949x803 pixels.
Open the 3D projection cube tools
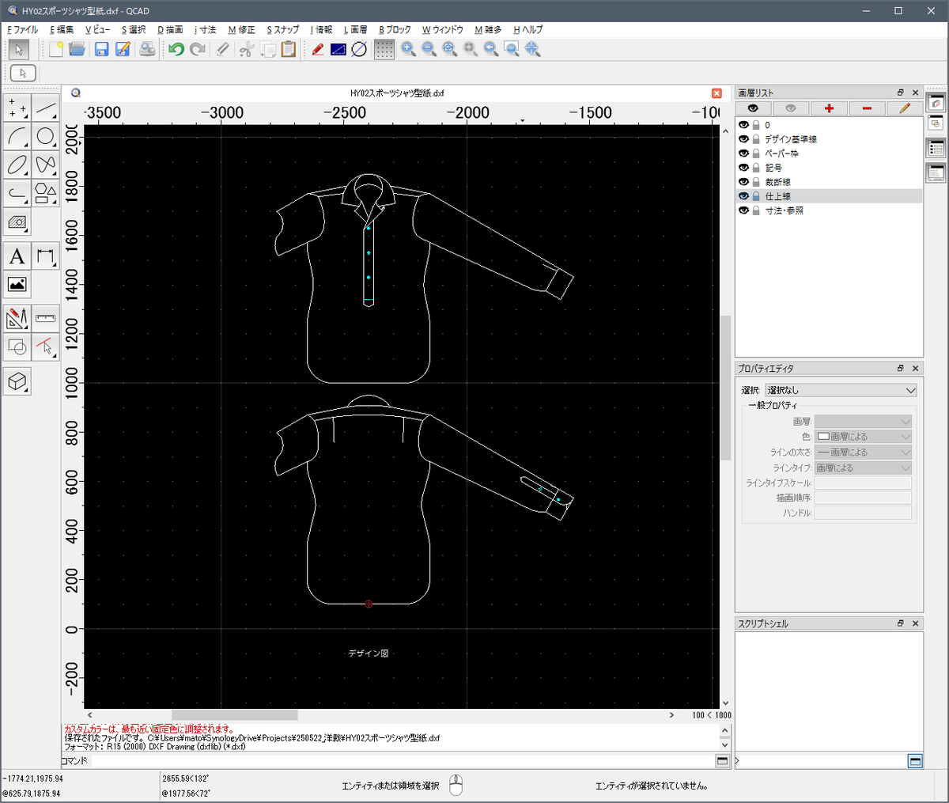tap(17, 381)
